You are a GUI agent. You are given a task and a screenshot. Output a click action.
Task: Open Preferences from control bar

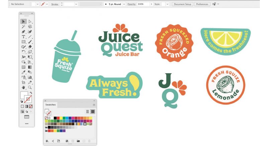click(x=202, y=4)
